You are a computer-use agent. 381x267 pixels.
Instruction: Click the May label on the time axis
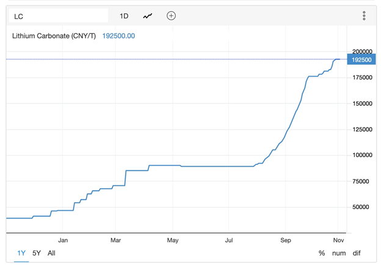(x=173, y=240)
